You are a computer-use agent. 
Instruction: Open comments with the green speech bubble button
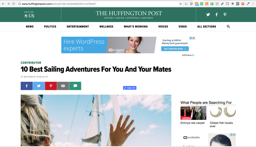click(x=75, y=86)
